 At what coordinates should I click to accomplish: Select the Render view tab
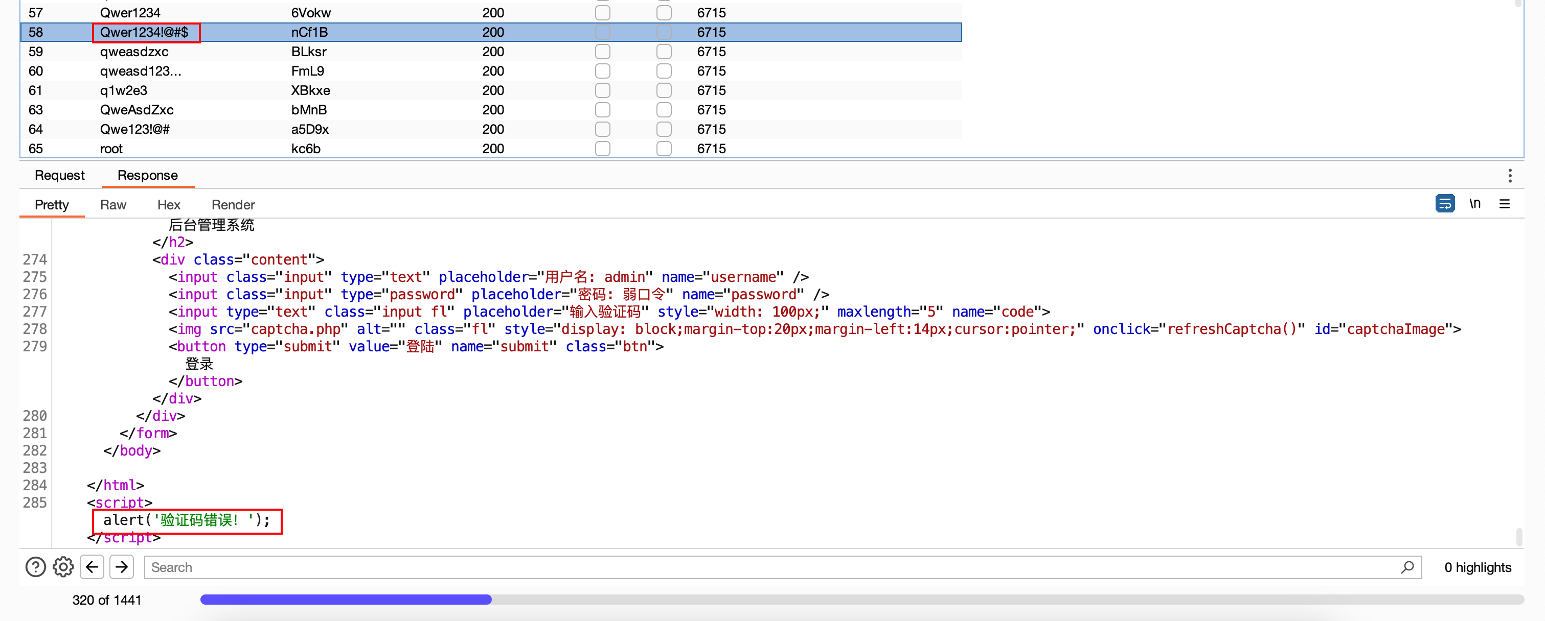point(233,205)
